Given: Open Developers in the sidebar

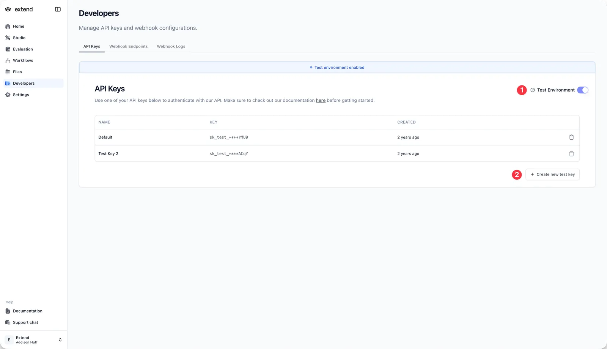Looking at the screenshot, I should (x=33, y=84).
